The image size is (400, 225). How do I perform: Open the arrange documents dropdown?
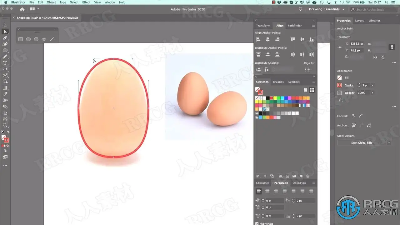[34, 9]
